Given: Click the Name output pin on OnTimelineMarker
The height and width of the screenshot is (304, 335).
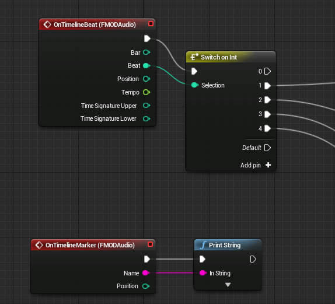Looking at the screenshot, I should pos(146,273).
